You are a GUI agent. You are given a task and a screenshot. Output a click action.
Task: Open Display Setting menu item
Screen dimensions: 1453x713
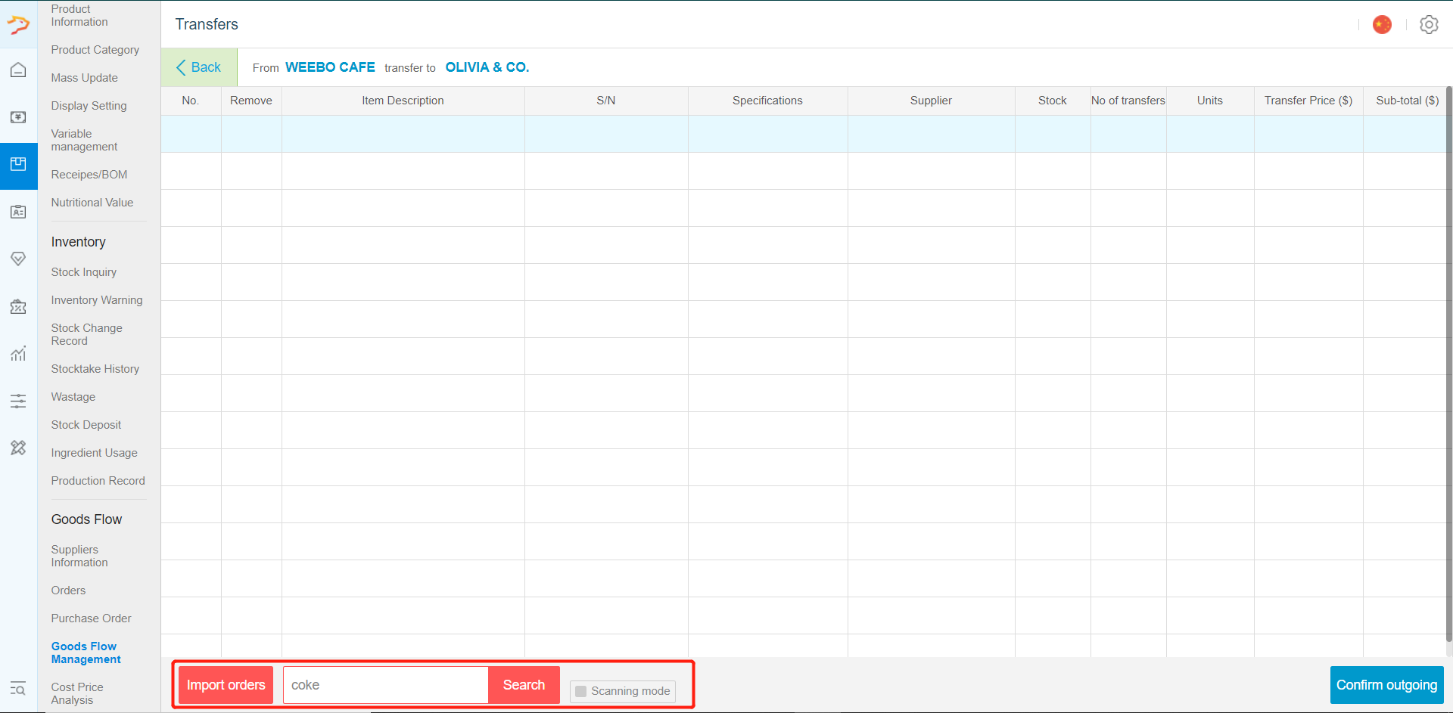(89, 106)
